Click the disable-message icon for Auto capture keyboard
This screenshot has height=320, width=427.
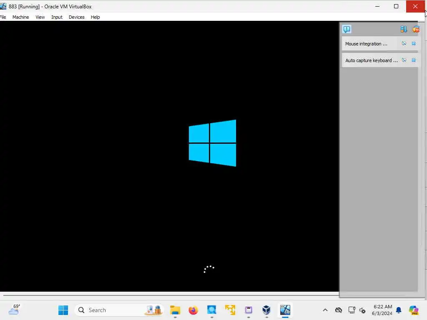pyautogui.click(x=404, y=60)
